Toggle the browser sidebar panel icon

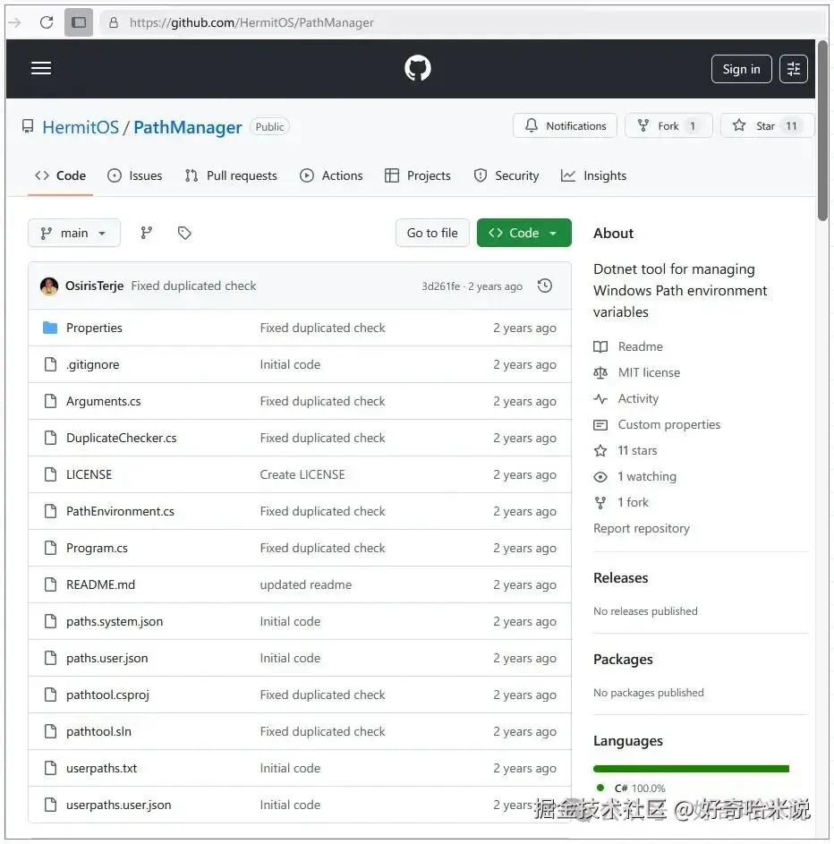point(79,22)
